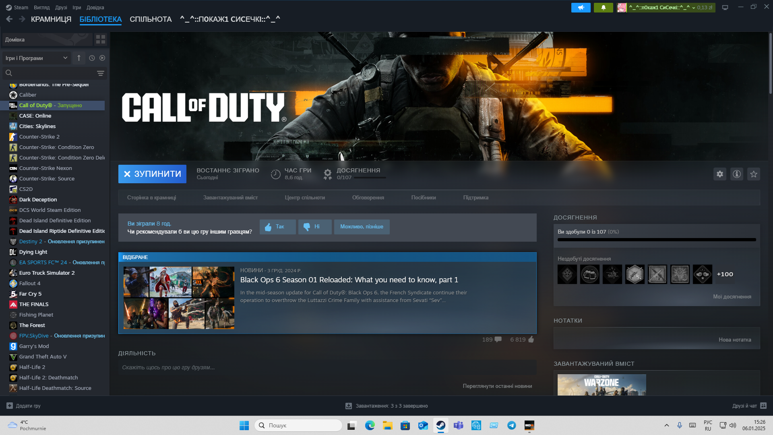Open the Warzone DLC thumbnail
Image resolution: width=773 pixels, height=435 pixels.
tap(601, 385)
